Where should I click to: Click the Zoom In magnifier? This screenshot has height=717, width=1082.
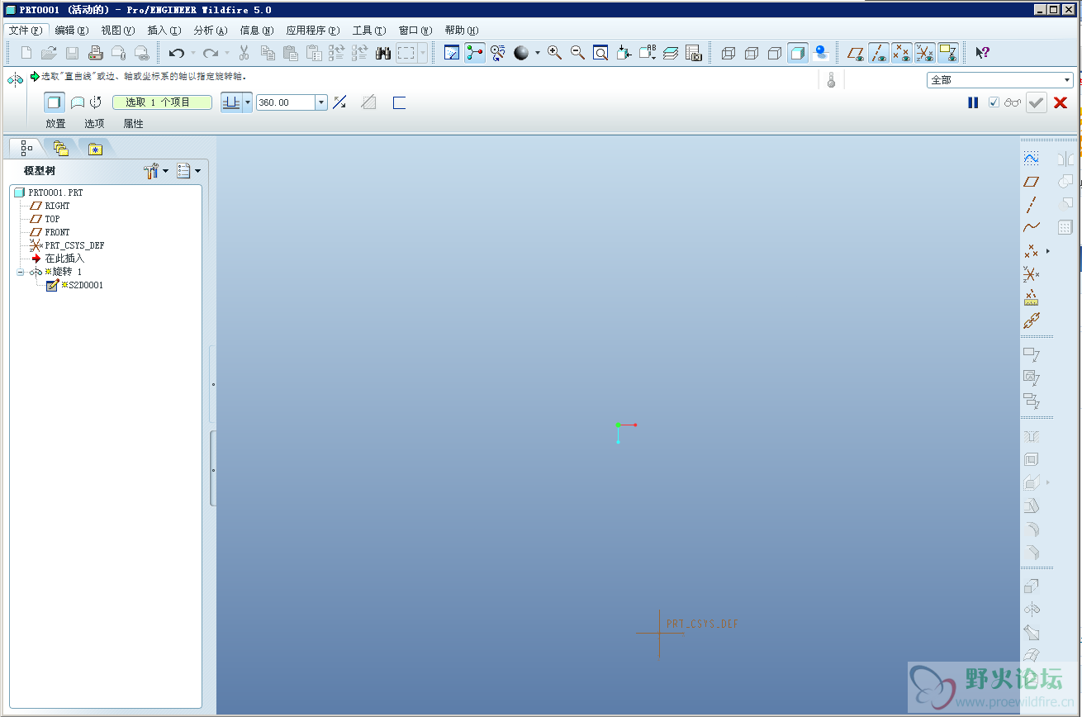554,53
